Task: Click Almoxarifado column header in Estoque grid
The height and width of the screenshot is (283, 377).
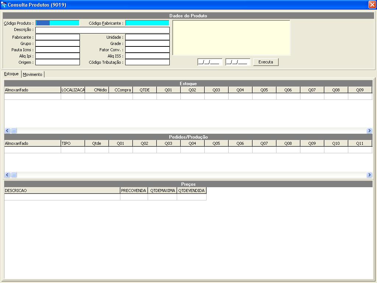Action: [x=32, y=90]
